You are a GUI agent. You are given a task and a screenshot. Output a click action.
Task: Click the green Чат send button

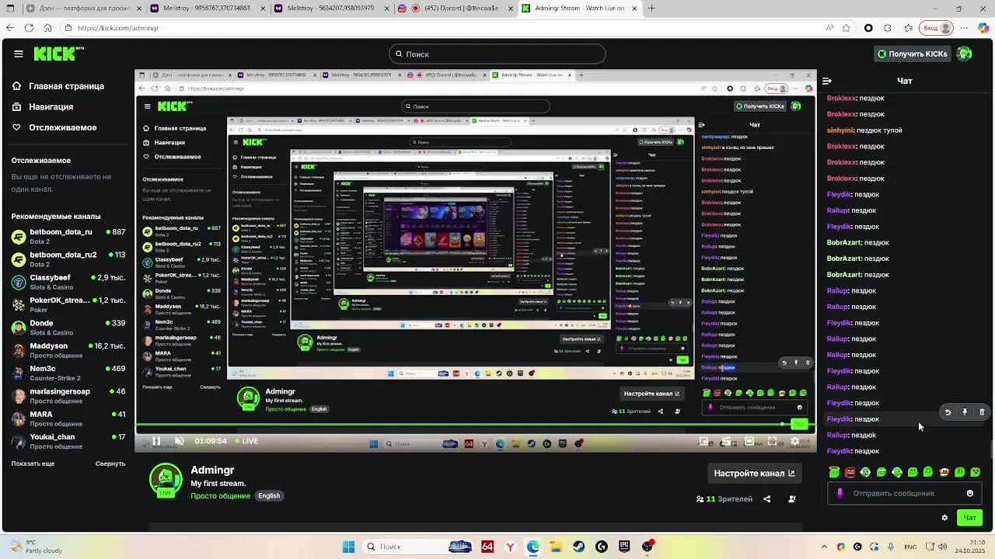(x=969, y=518)
